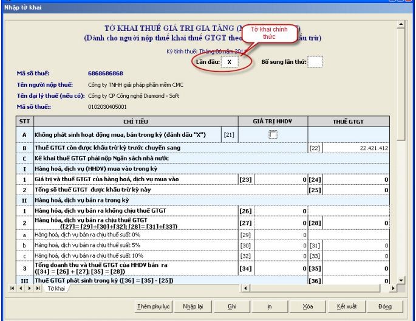This screenshot has height=321, width=416.
Task: Click taxpayer name Công ty TNHH giải pháp phần mềm CMC
Action: point(135,85)
